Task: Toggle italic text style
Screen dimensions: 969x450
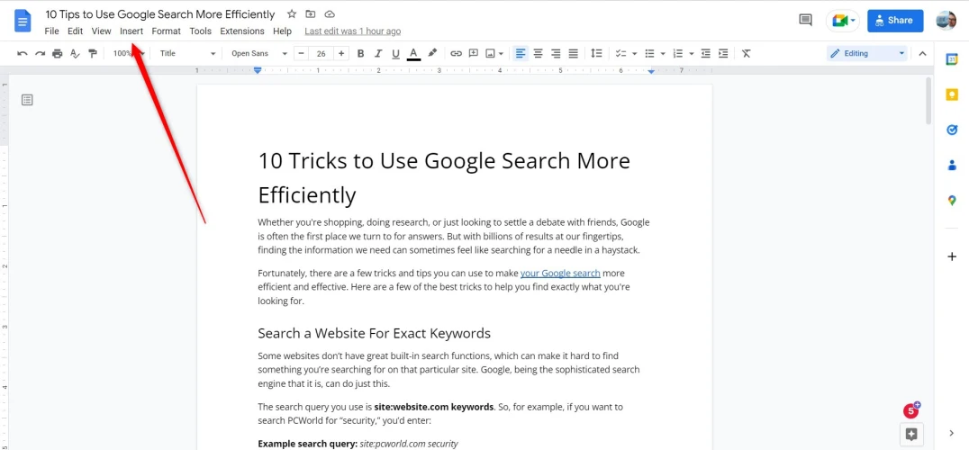Action: tap(378, 54)
